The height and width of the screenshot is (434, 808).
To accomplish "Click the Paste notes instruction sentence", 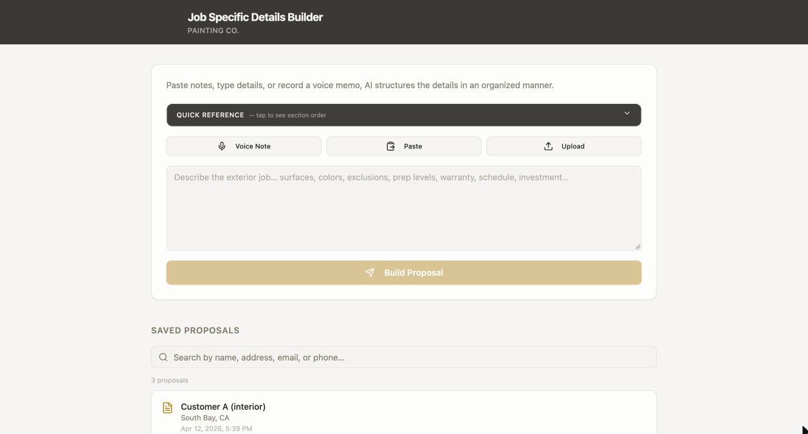I will [x=360, y=85].
